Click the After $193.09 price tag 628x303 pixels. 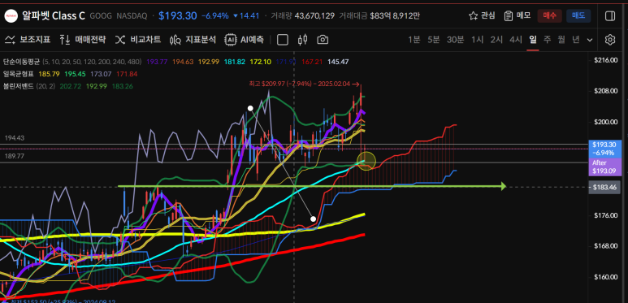(604, 166)
